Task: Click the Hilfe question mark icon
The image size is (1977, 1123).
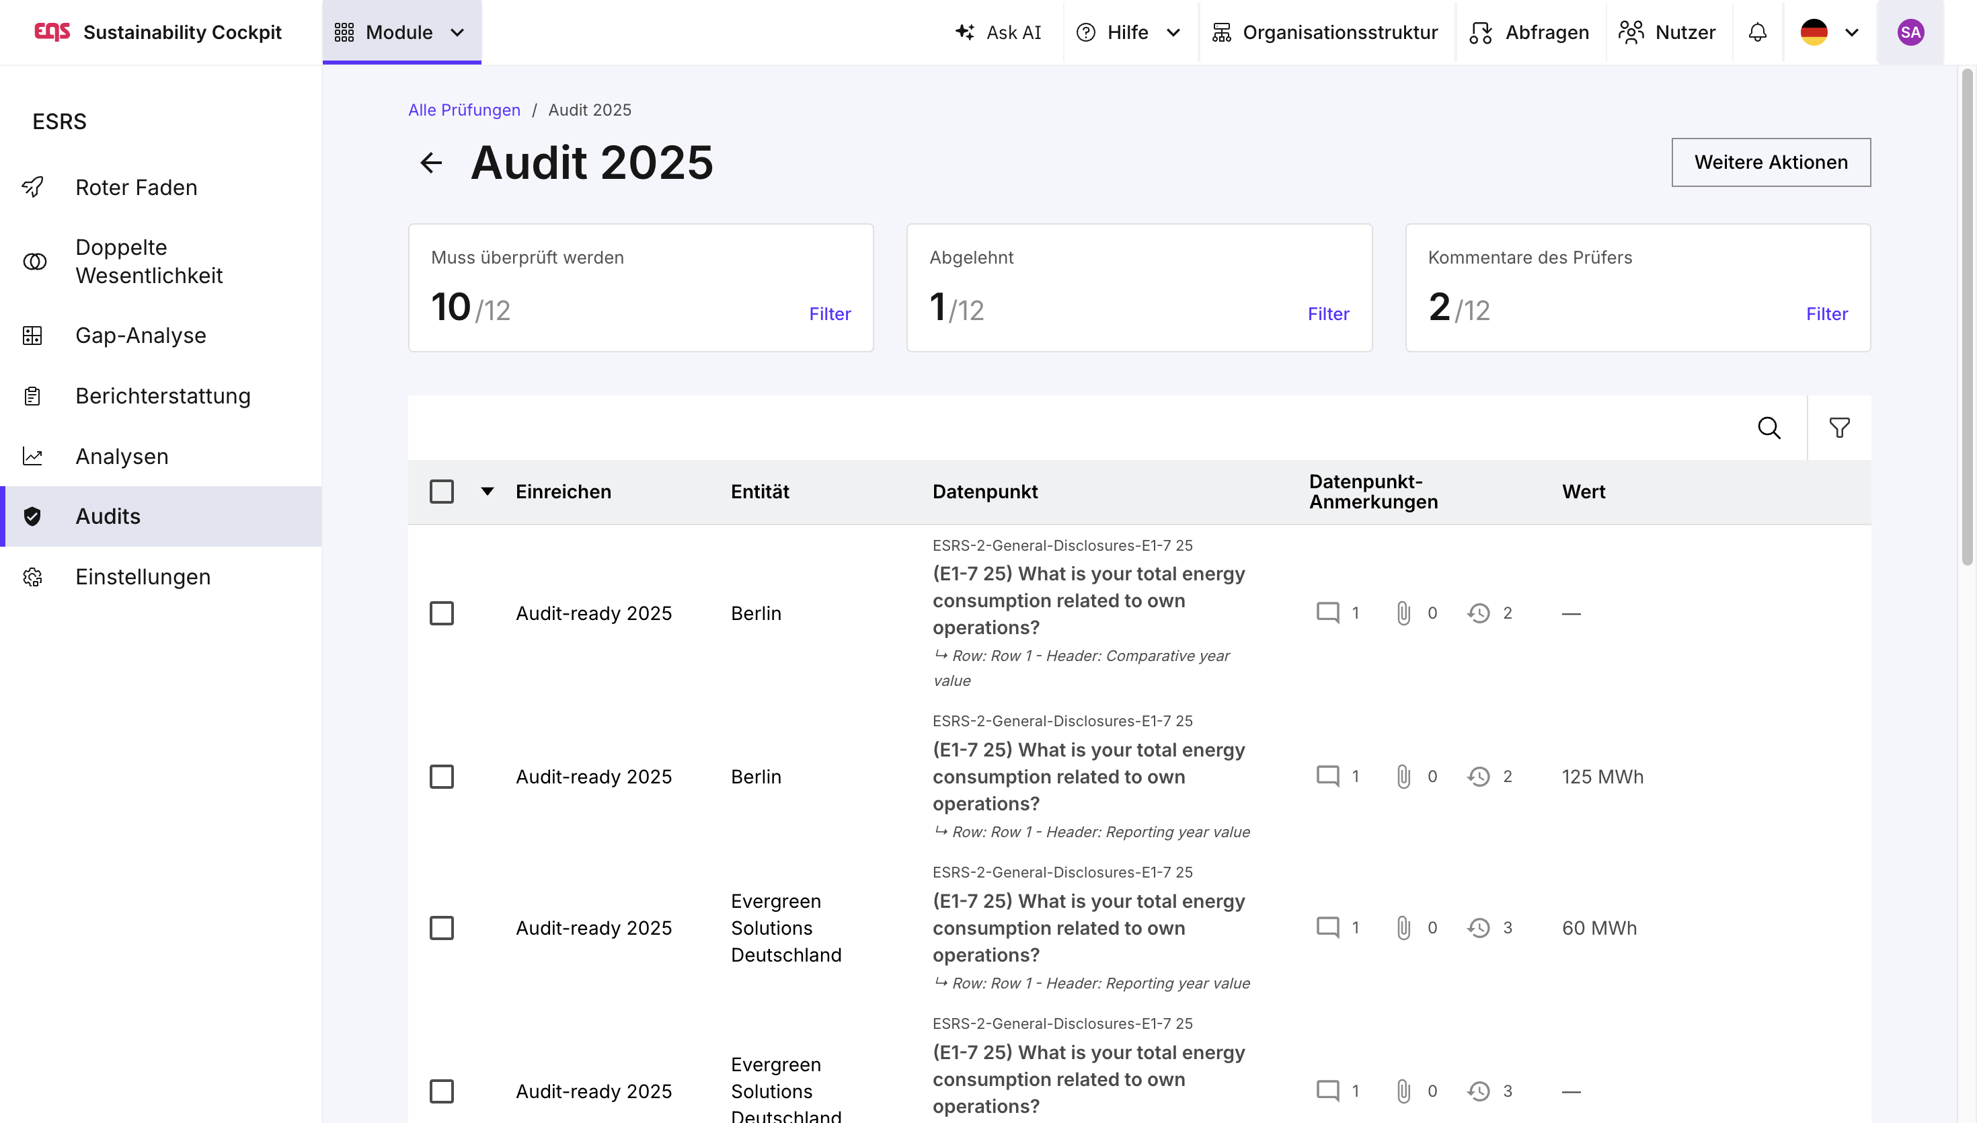Action: click(x=1085, y=32)
